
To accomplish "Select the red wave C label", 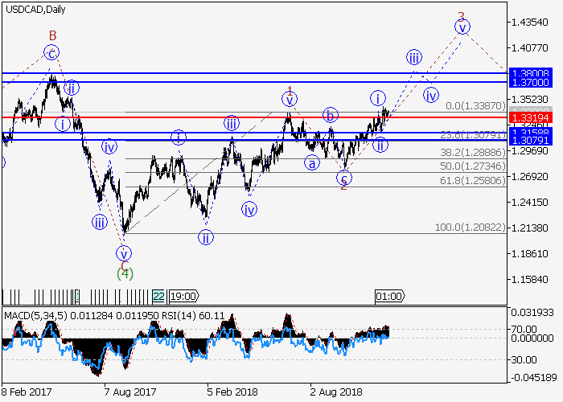I will (x=124, y=264).
